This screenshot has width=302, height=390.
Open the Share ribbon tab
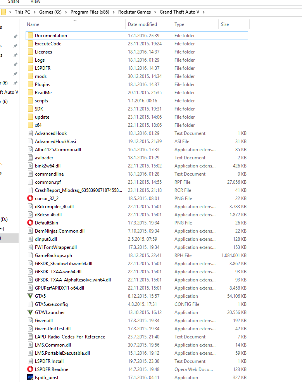pos(14,2)
